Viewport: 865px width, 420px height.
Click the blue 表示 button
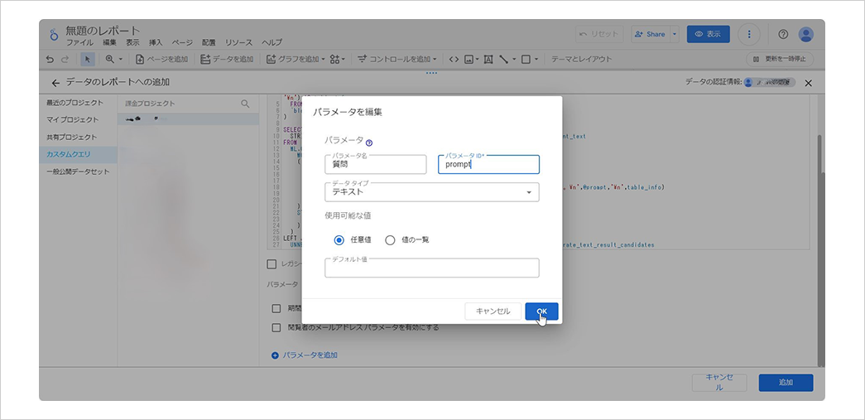pyautogui.click(x=709, y=34)
